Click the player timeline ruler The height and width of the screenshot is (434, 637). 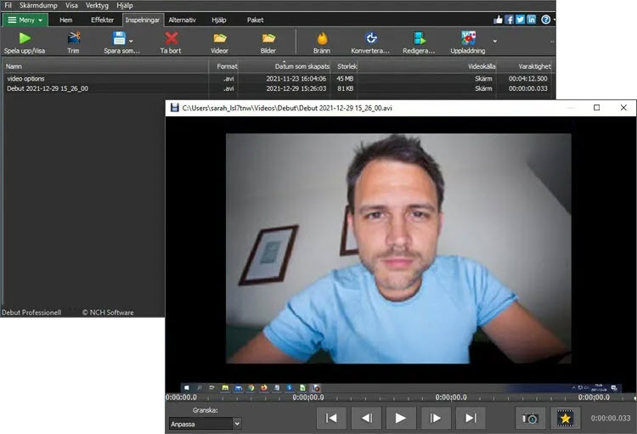click(400, 397)
